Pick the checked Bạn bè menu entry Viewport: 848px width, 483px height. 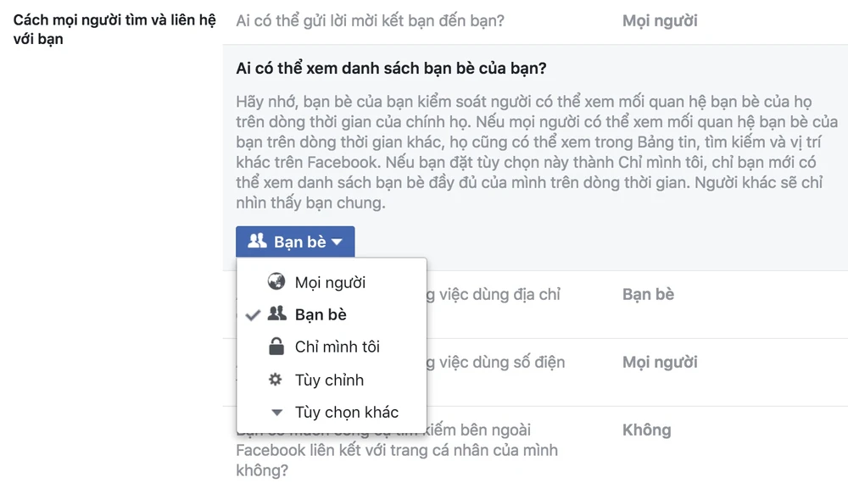coord(321,315)
